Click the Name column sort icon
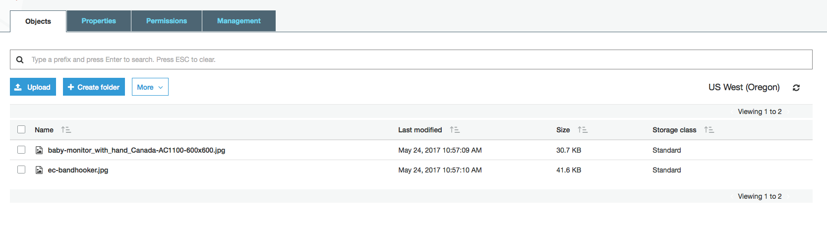 [x=66, y=130]
